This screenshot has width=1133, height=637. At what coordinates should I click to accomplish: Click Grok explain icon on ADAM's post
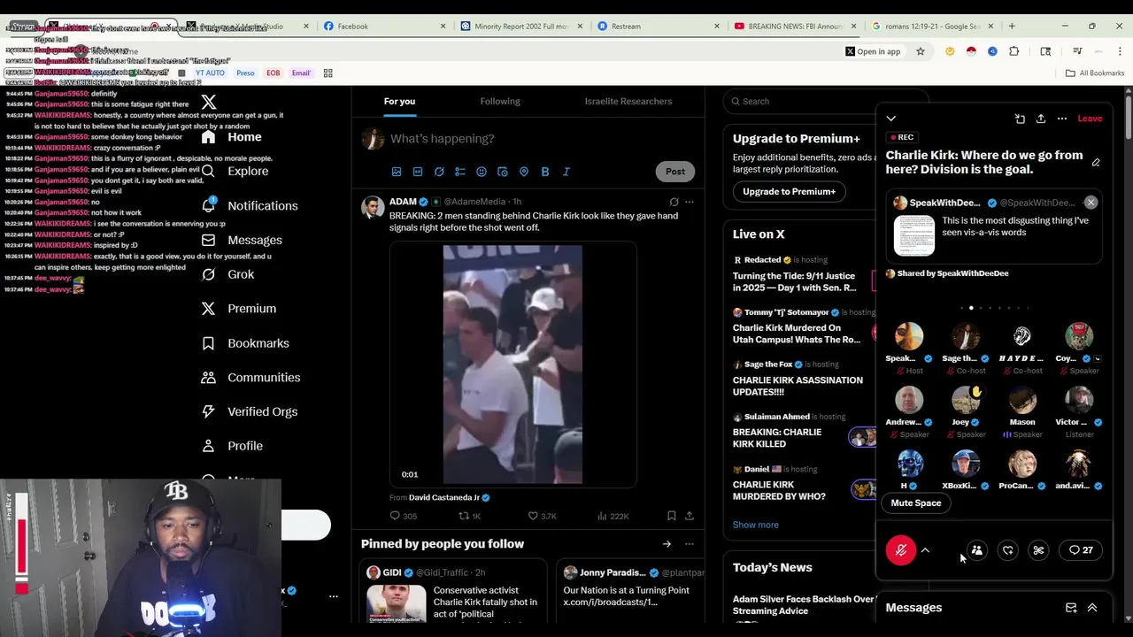pyautogui.click(x=674, y=202)
